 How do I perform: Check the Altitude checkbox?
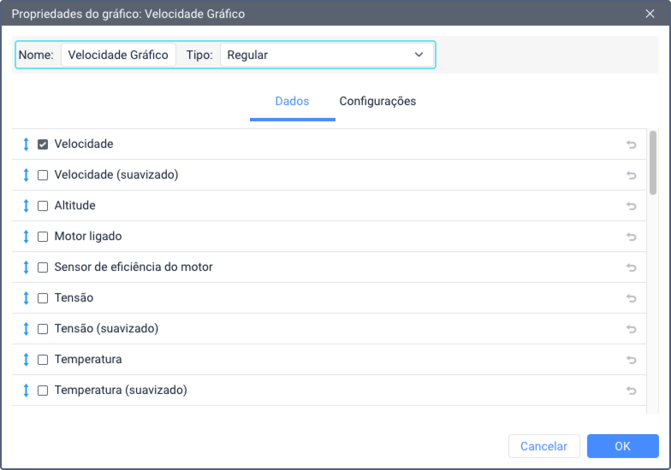(43, 206)
